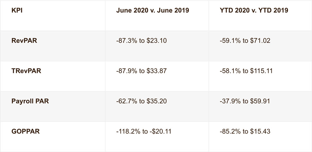
Task: Click the $115.11 amount in the table
Action: tap(263, 71)
